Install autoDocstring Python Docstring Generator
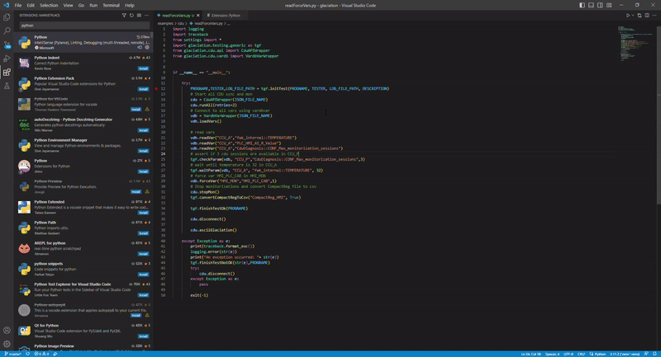The height and width of the screenshot is (357, 661). pyautogui.click(x=143, y=130)
